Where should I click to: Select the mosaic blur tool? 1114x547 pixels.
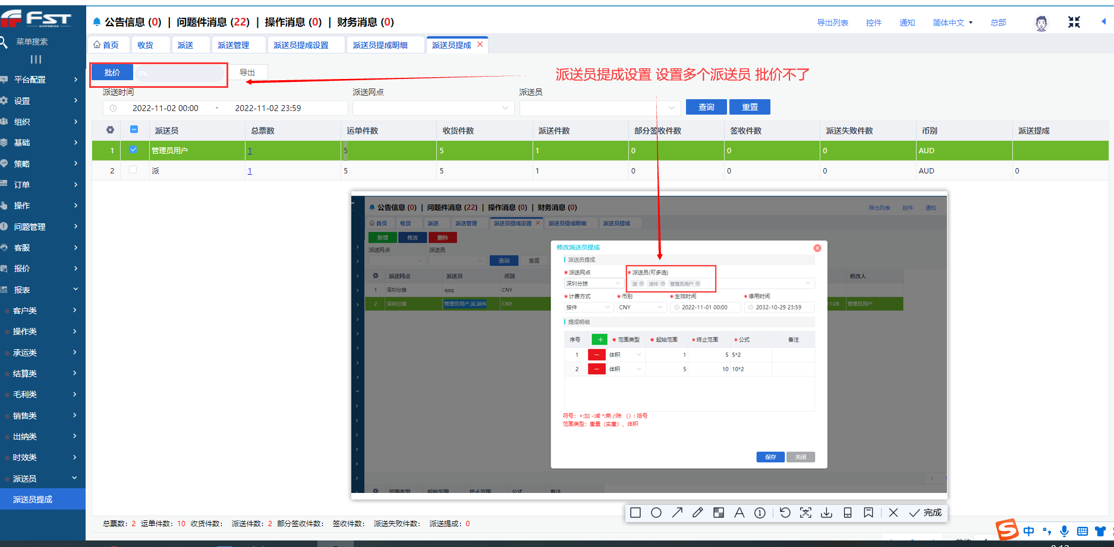pyautogui.click(x=719, y=513)
